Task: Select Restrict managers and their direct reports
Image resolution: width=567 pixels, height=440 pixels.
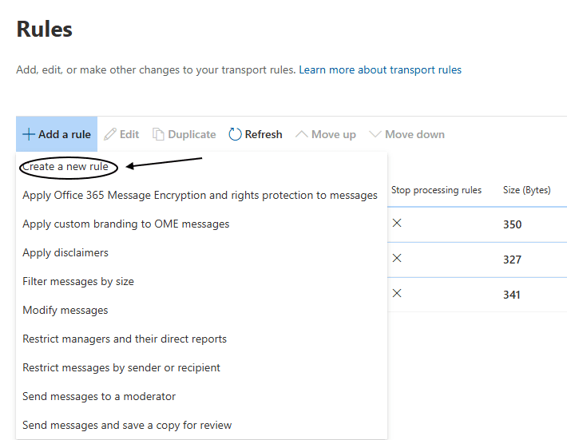Action: [x=125, y=339]
